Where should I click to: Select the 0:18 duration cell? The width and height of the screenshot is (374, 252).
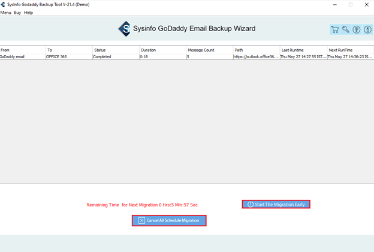point(162,57)
